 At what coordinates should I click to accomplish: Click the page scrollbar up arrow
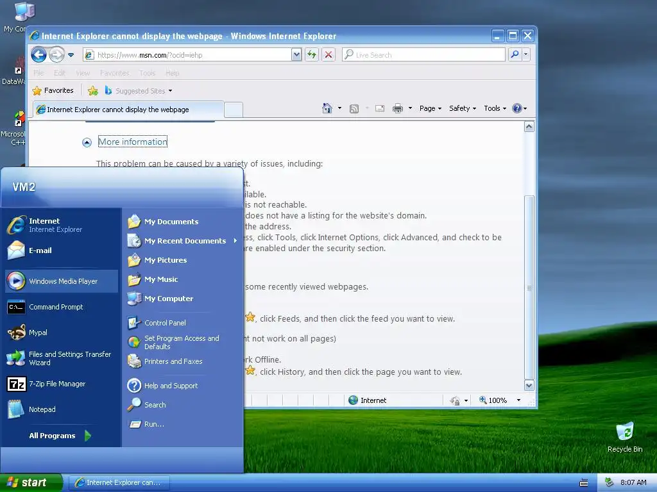point(529,126)
